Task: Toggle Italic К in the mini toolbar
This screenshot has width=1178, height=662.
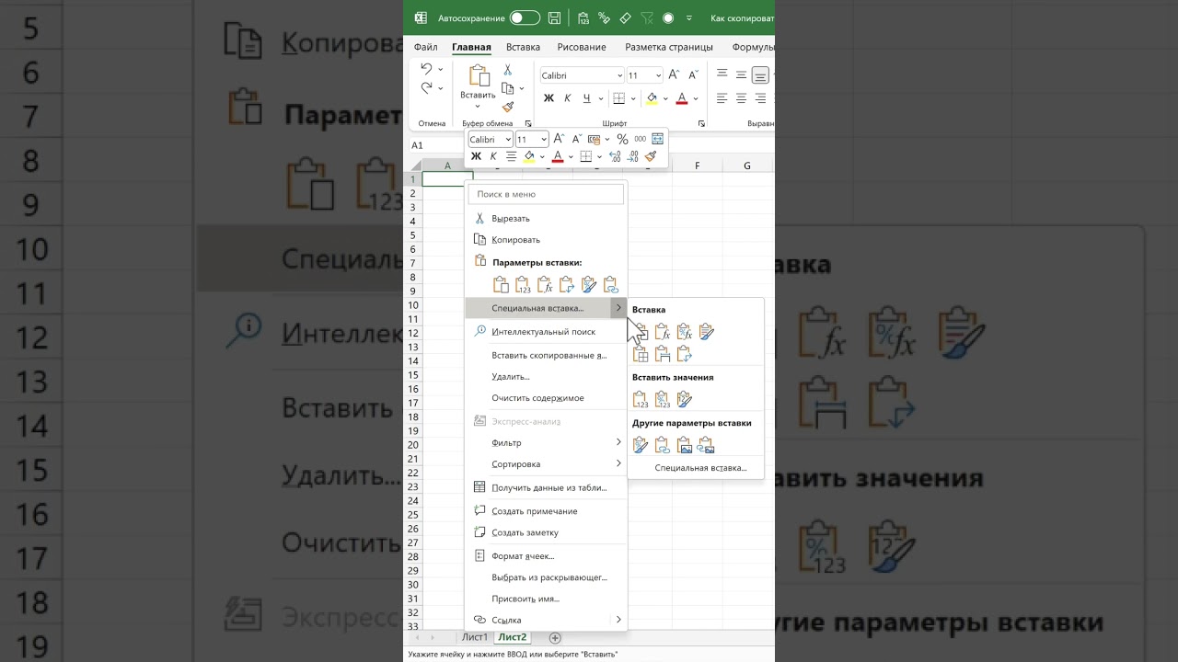Action: coord(493,157)
